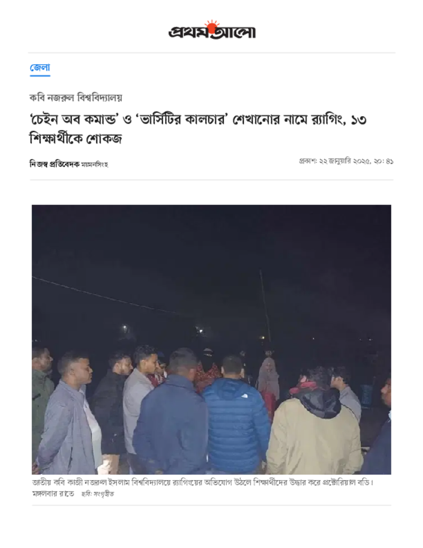Open the main article photo

(x=211, y=339)
